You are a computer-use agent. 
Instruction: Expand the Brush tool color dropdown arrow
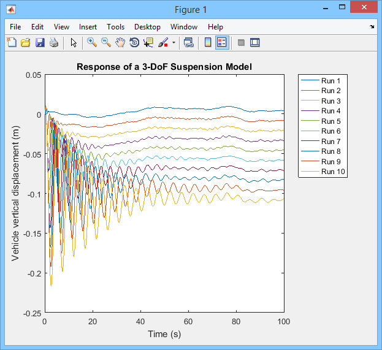(174, 43)
